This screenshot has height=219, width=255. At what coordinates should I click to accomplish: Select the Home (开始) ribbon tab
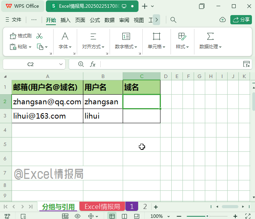click(51, 20)
